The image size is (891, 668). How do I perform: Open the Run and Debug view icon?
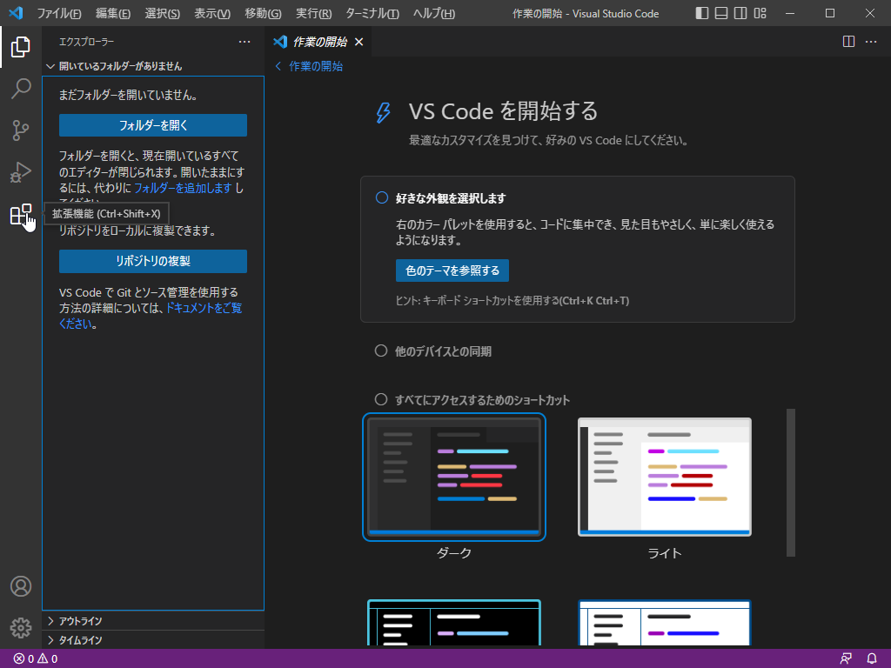point(21,172)
